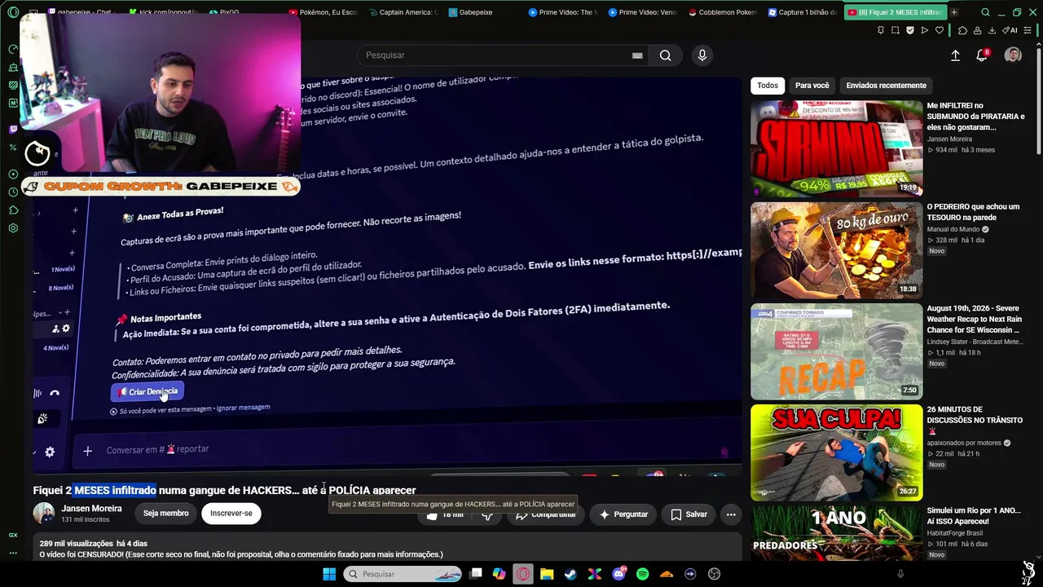1043x587 pixels.
Task: Switch to the Capture 1 bilhão browser tab
Action: (803, 12)
